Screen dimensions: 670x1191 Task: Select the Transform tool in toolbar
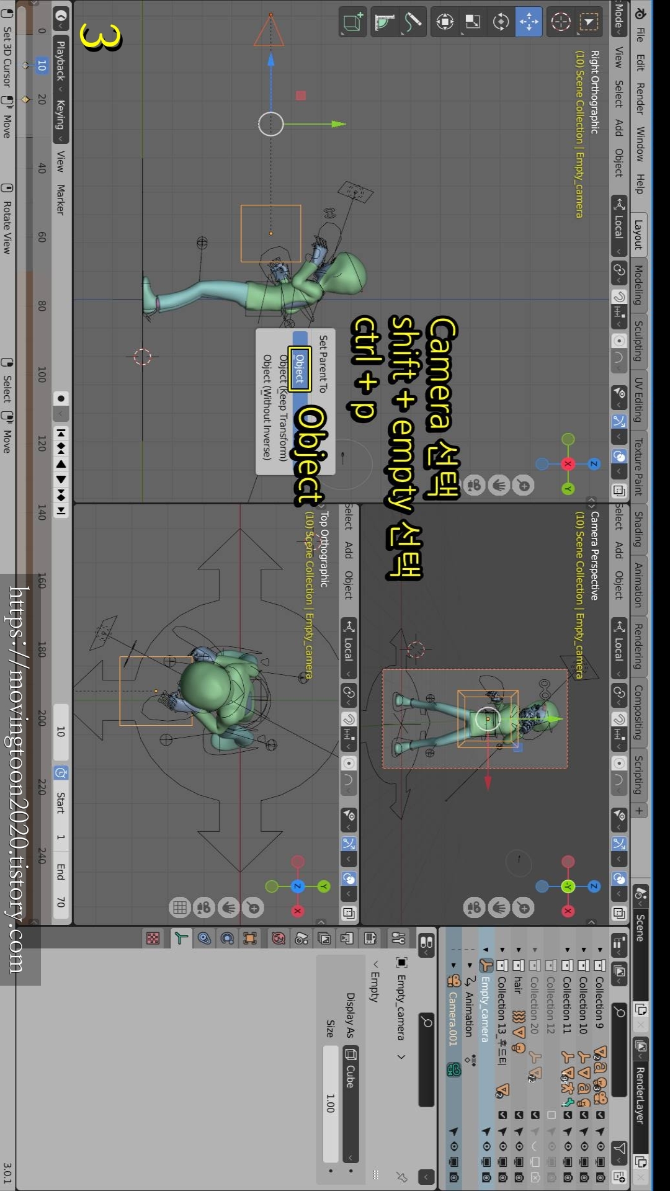(x=445, y=22)
